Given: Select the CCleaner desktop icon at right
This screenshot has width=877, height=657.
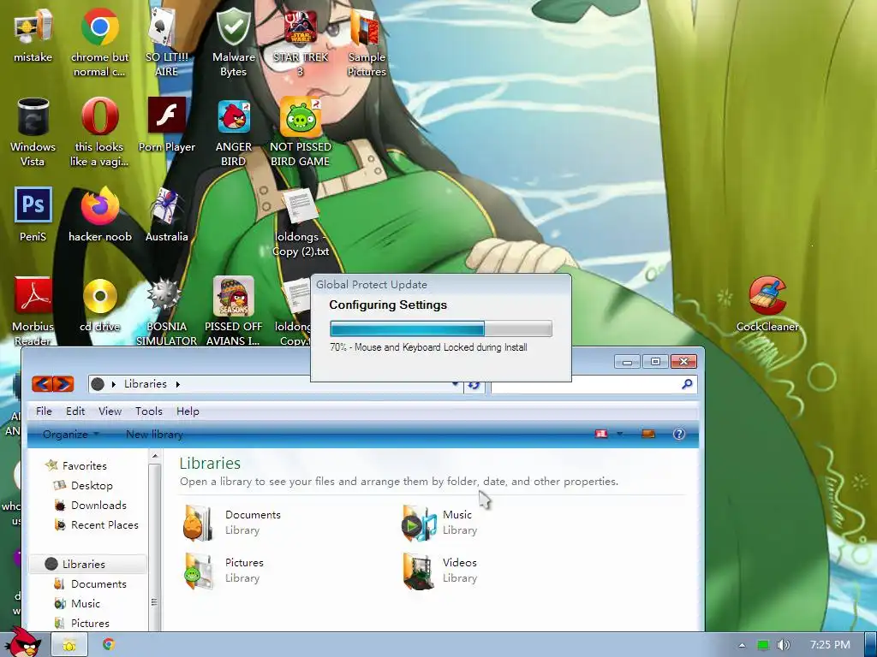Looking at the screenshot, I should tap(767, 305).
